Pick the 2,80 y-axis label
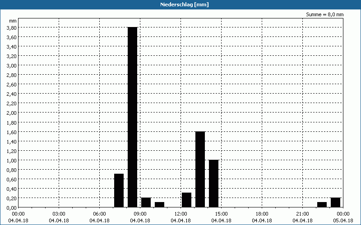 click(11, 75)
